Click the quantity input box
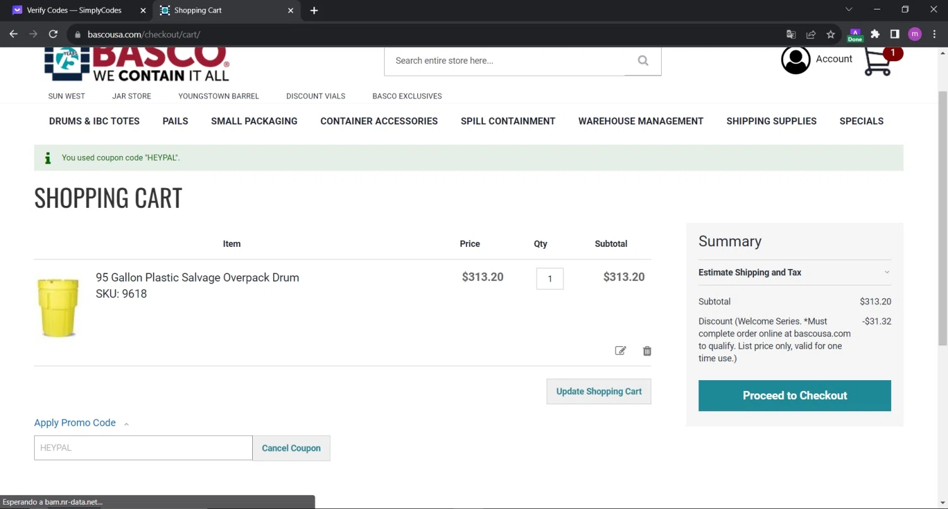Image resolution: width=948 pixels, height=509 pixels. 550,278
